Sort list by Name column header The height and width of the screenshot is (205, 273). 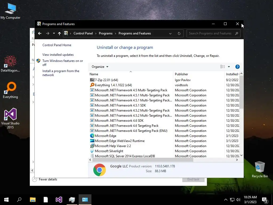pyautogui.click(x=131, y=74)
